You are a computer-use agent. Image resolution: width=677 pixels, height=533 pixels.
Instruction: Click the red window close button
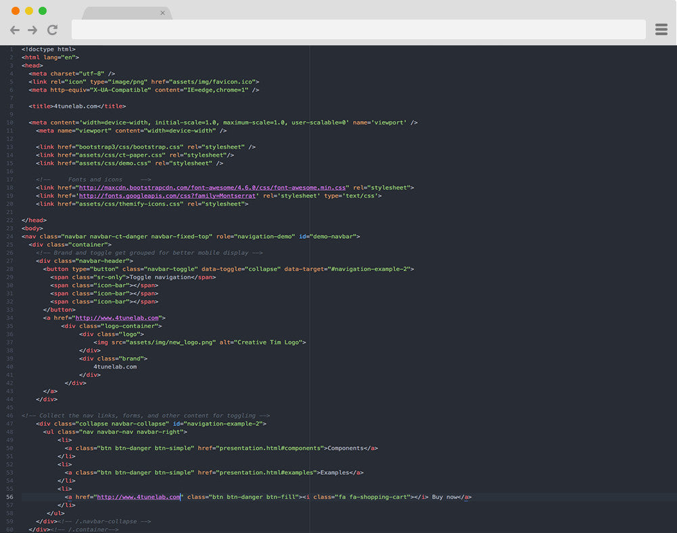click(x=16, y=11)
